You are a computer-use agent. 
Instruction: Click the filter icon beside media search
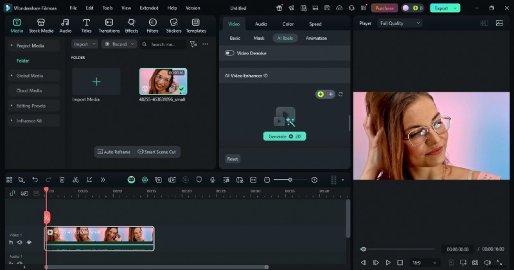click(193, 44)
